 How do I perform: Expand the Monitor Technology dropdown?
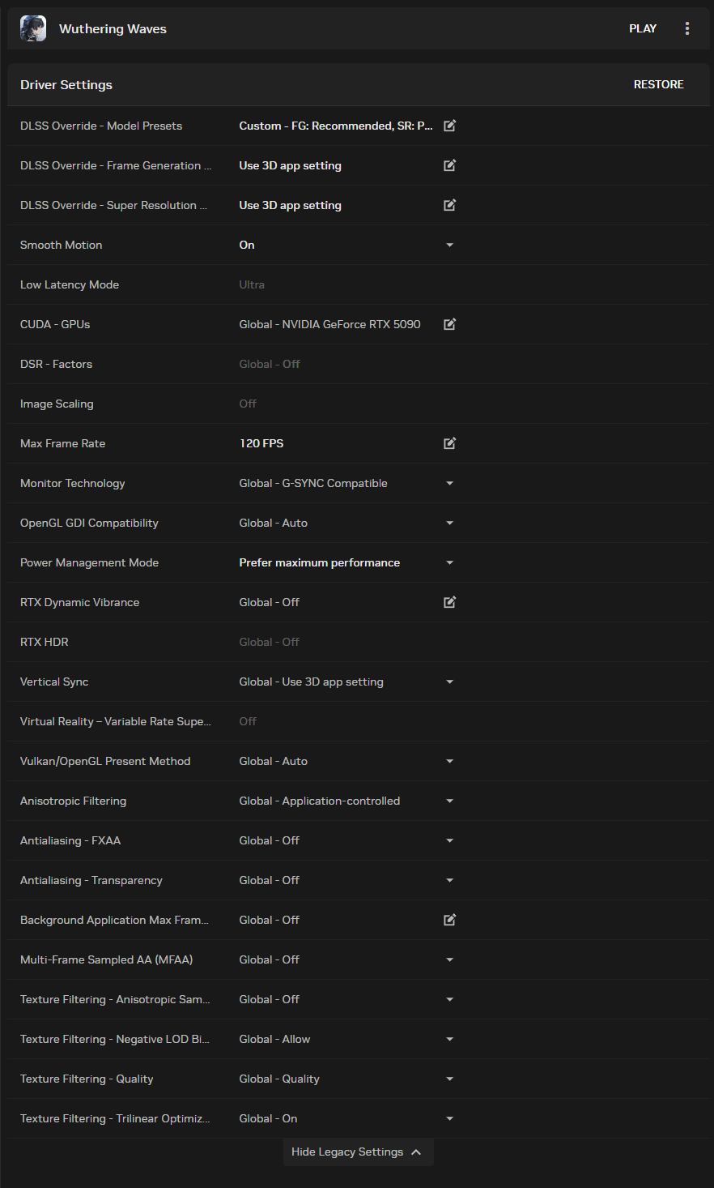tap(450, 483)
